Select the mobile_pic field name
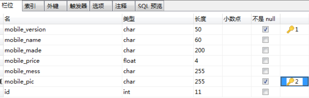Image resolution: width=309 pixels, height=98 pixels. click(19, 82)
